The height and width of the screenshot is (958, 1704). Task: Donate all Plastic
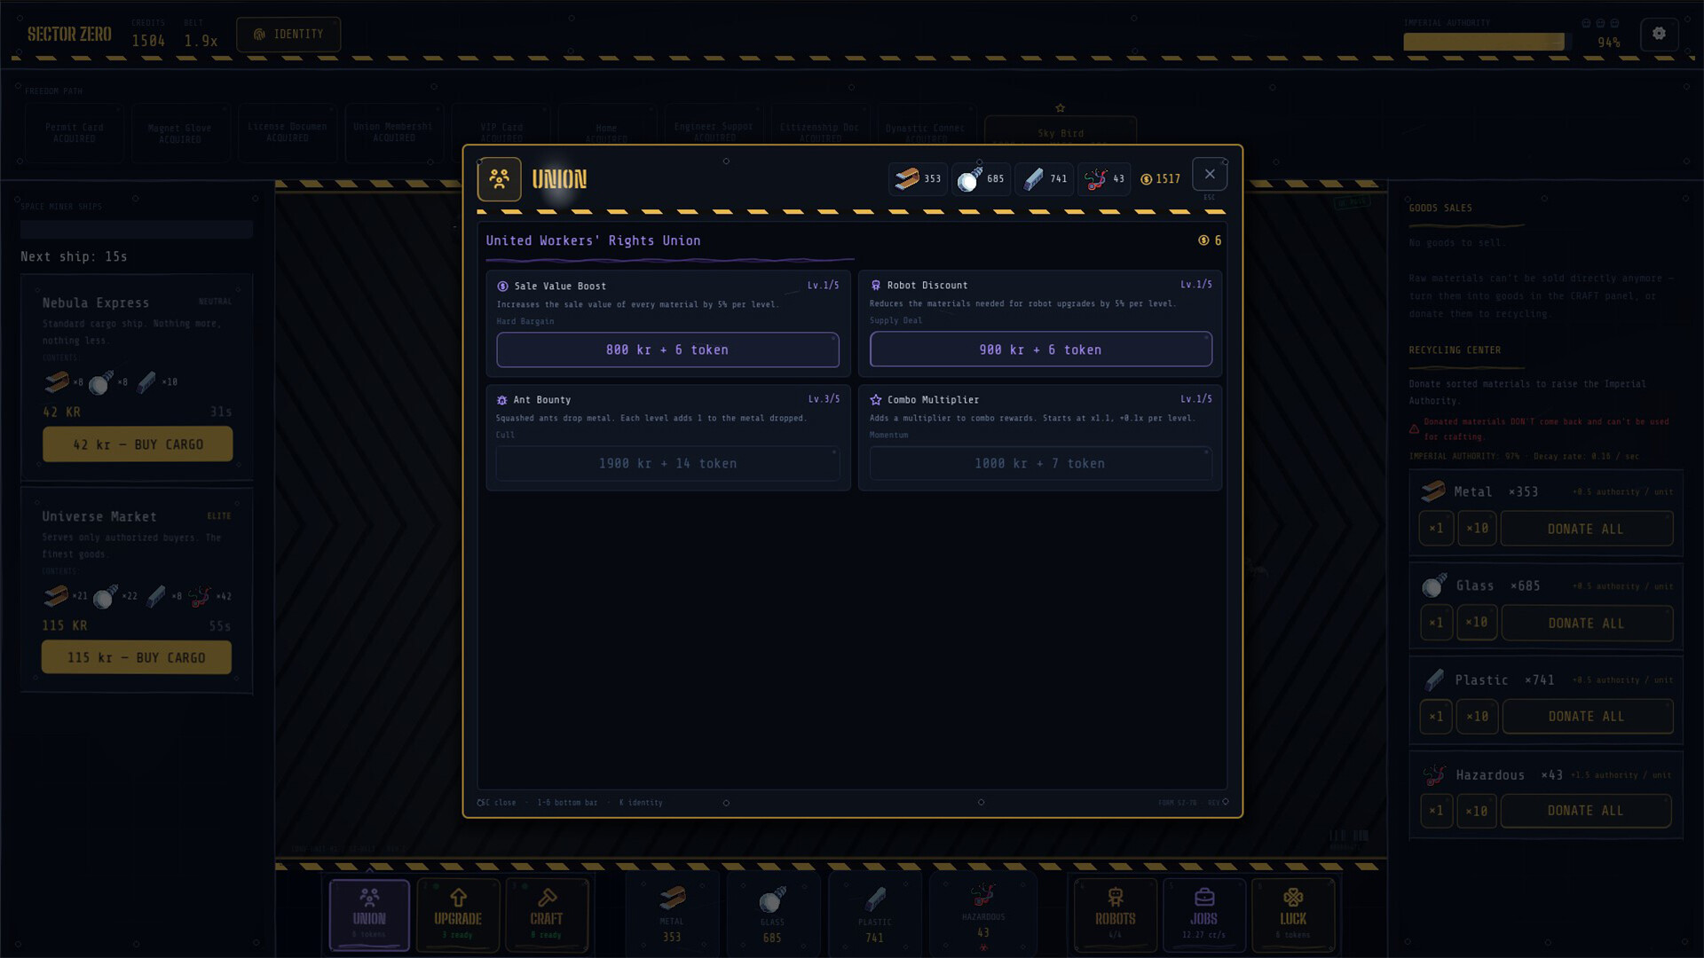(1587, 717)
